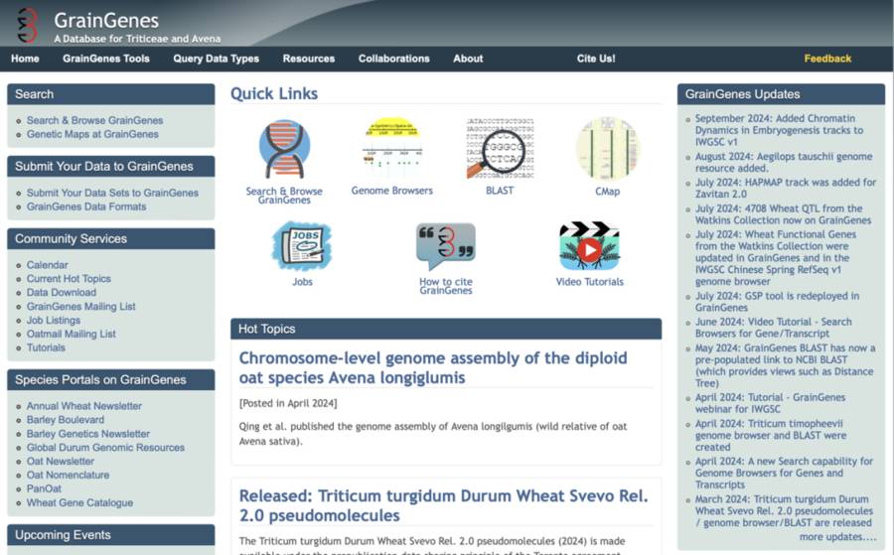This screenshot has height=555, width=894.
Task: Open Oat Newsletter link
Action: pos(60,461)
